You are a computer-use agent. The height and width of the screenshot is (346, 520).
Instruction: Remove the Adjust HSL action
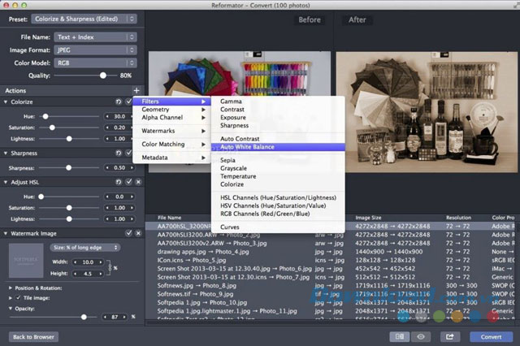point(137,183)
